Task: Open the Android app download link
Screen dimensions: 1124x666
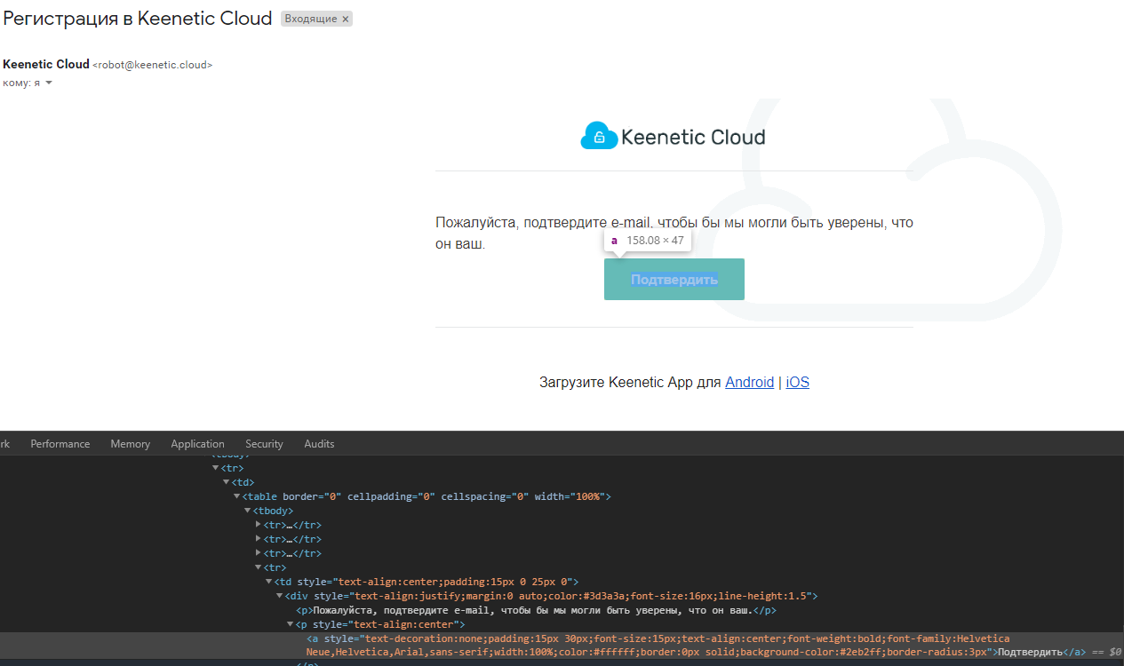Action: 749,382
